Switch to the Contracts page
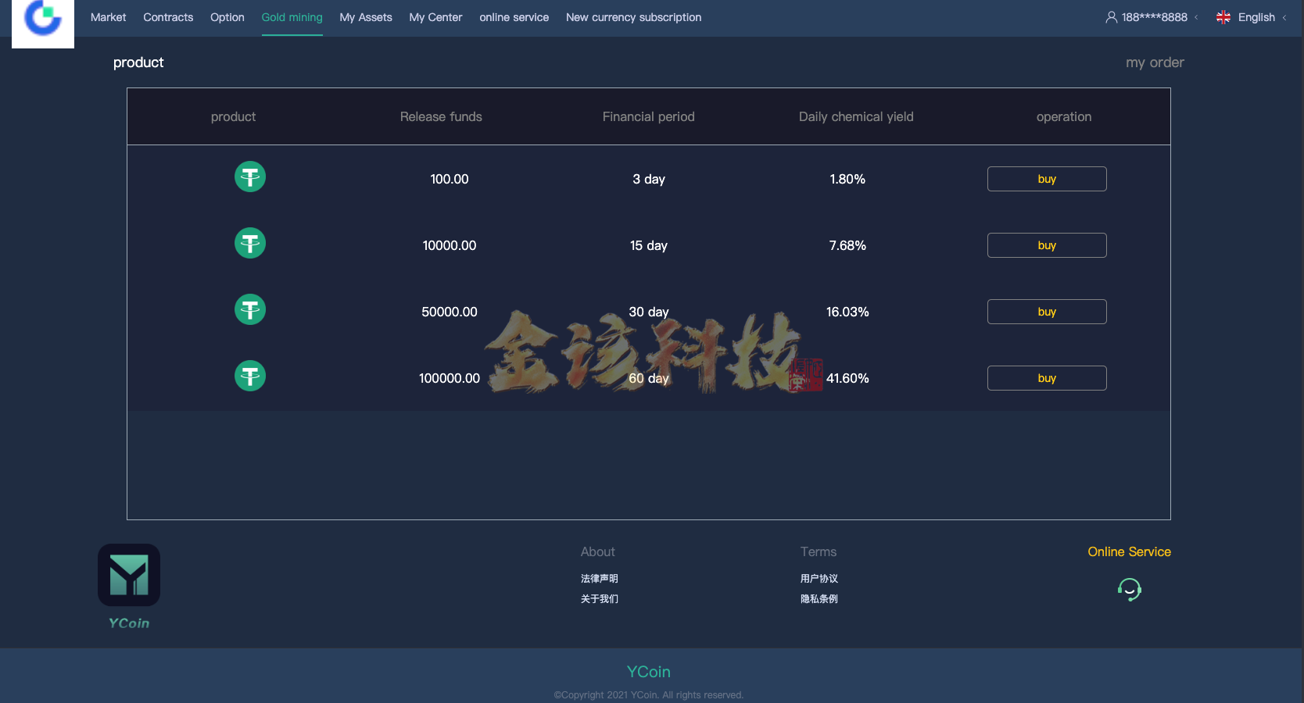 [x=168, y=17]
